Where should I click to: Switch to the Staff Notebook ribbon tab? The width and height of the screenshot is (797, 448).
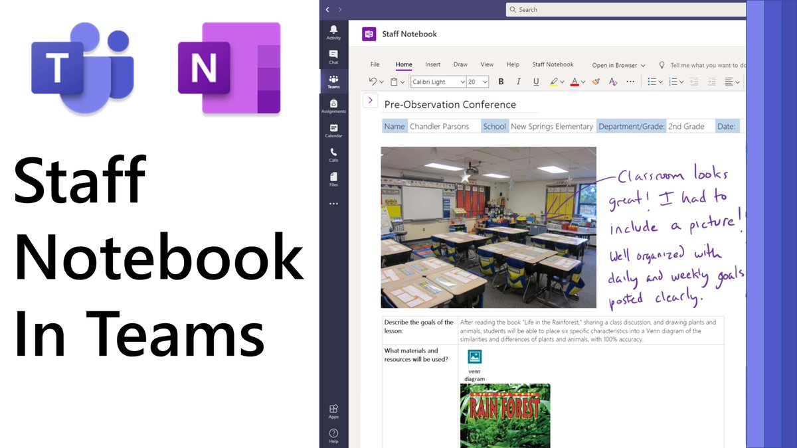pos(553,64)
